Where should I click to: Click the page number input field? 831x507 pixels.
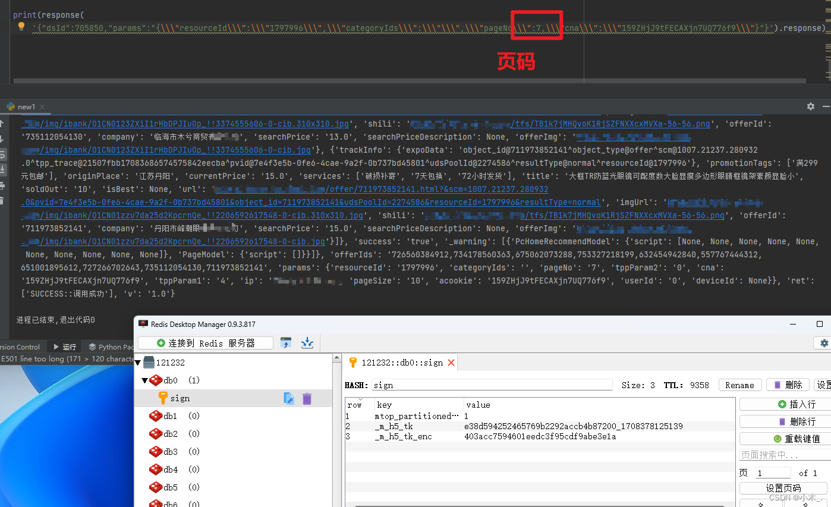[x=773, y=473]
